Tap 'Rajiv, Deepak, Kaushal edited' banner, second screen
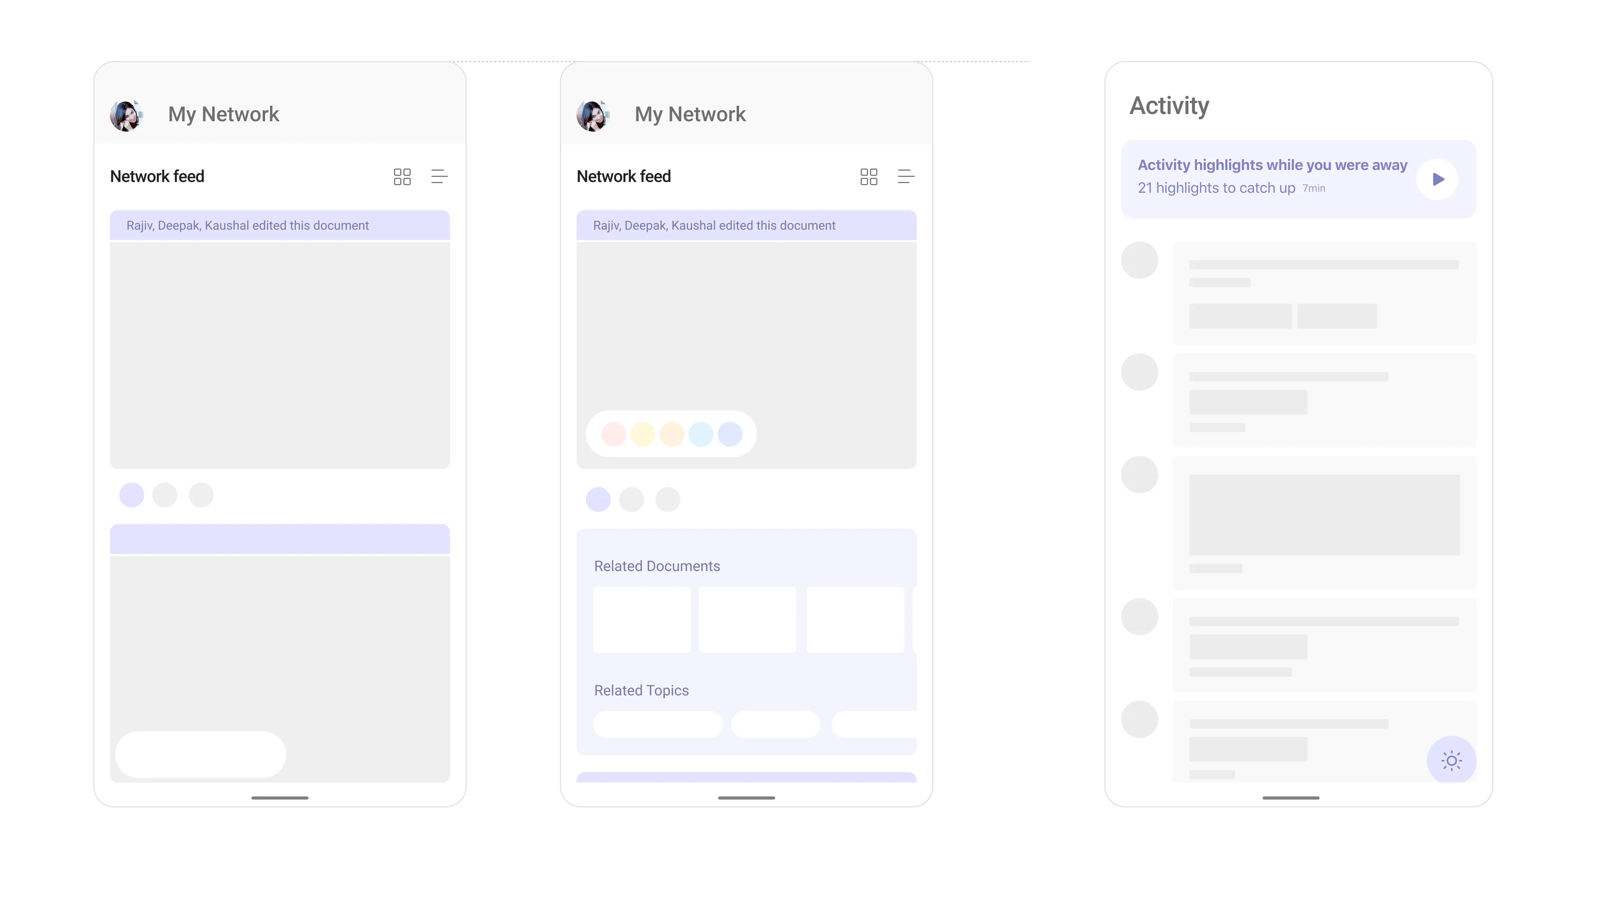 coord(747,225)
